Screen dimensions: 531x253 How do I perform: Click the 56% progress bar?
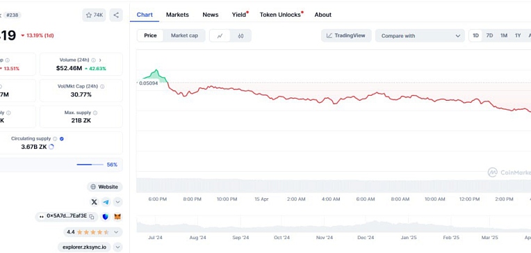[90, 165]
